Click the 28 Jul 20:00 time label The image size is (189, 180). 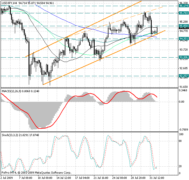(138, 178)
